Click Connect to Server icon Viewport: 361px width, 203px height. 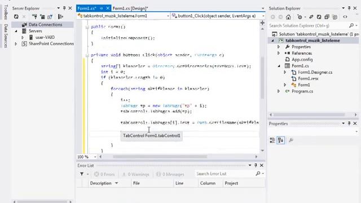point(42,16)
